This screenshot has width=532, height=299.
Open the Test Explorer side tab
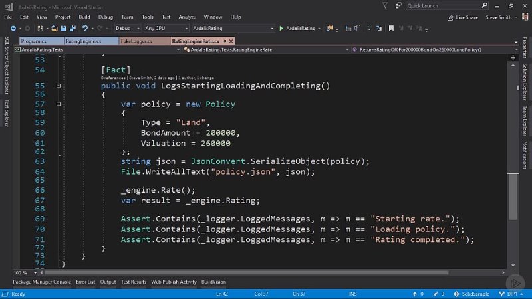pos(7,113)
